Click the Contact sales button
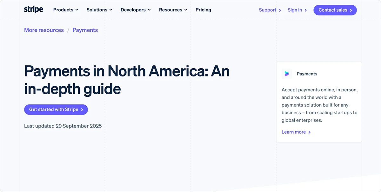Viewport: 381px width, 192px height. coord(335,10)
